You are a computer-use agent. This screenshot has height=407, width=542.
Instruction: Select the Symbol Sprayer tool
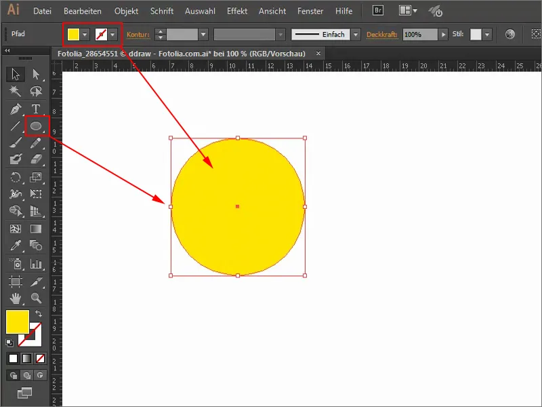[x=16, y=264]
